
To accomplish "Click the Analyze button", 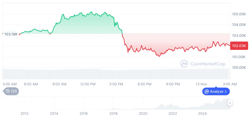I will (x=216, y=91).
